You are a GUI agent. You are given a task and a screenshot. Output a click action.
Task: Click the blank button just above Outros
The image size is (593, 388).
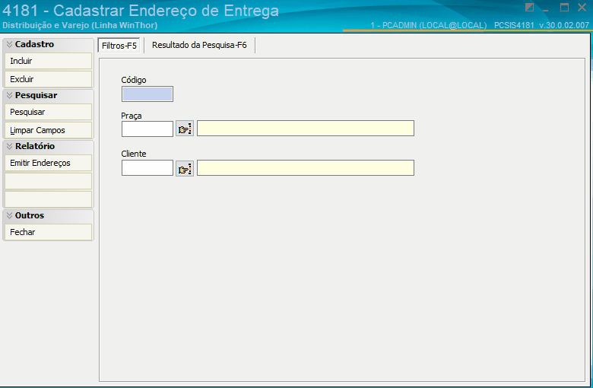coord(49,199)
